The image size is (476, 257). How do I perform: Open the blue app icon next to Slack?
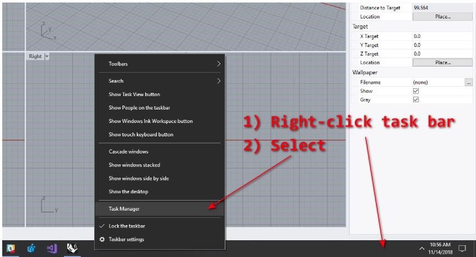pyautogui.click(x=31, y=248)
